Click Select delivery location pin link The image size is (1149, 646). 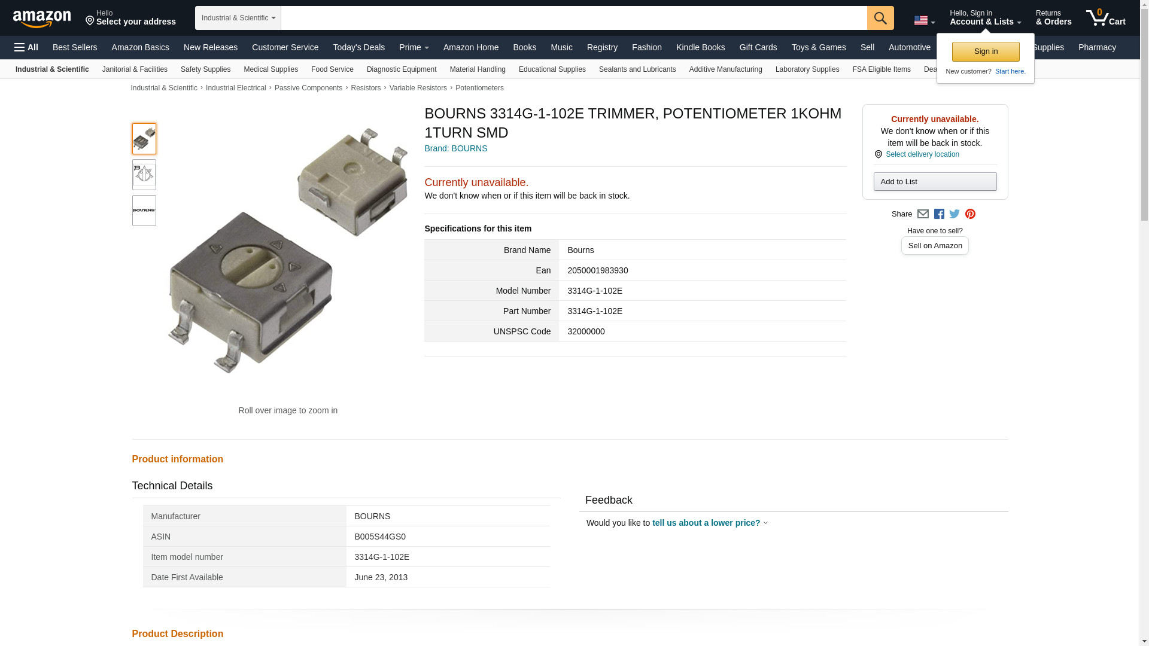tap(922, 154)
